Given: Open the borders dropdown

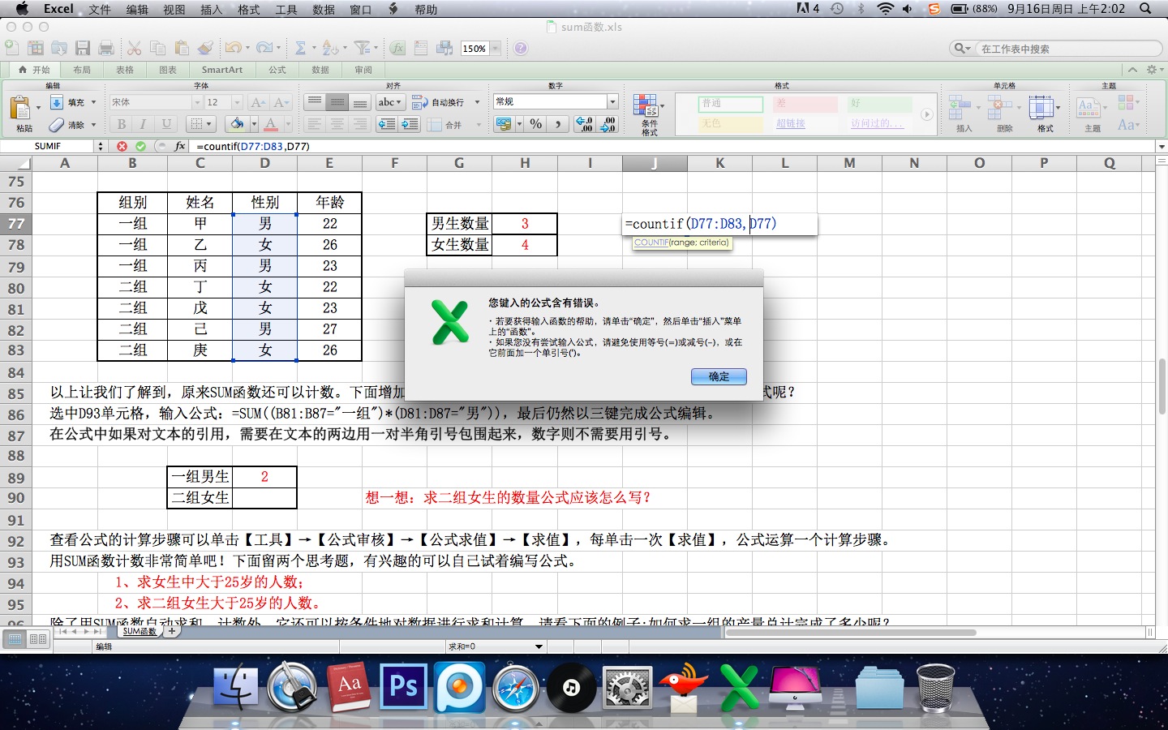Looking at the screenshot, I should tap(209, 124).
